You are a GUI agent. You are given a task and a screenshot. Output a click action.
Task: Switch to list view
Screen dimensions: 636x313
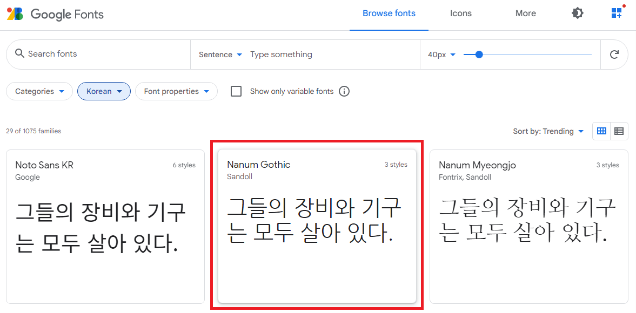tap(619, 131)
